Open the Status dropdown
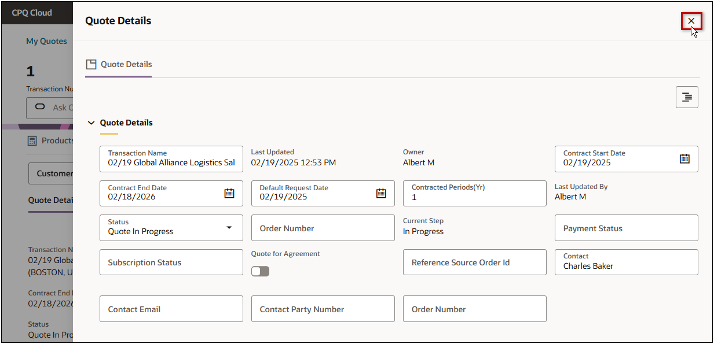The image size is (714, 344). (229, 228)
